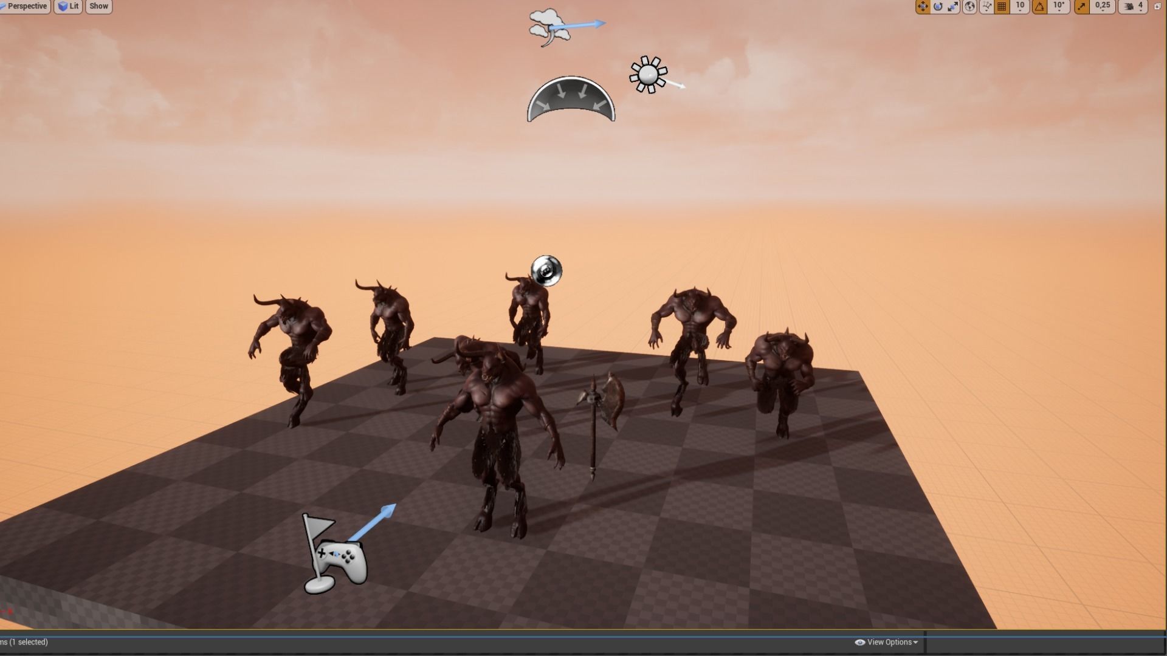Open surface snapping options

tap(986, 7)
